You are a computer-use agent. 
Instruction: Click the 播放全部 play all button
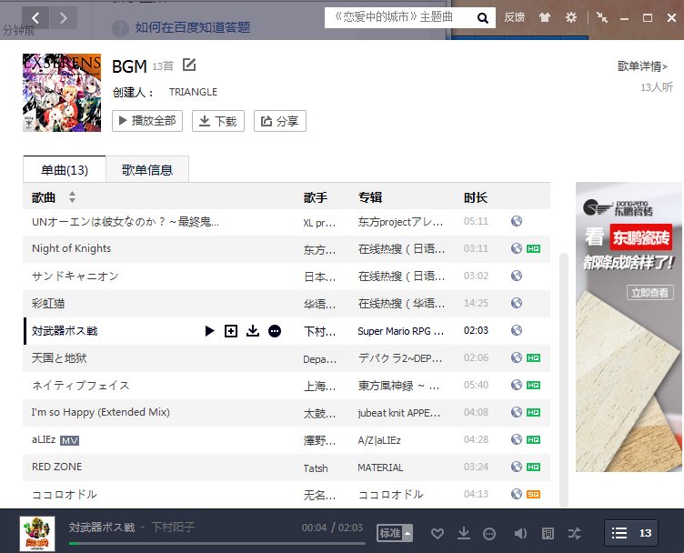(147, 121)
